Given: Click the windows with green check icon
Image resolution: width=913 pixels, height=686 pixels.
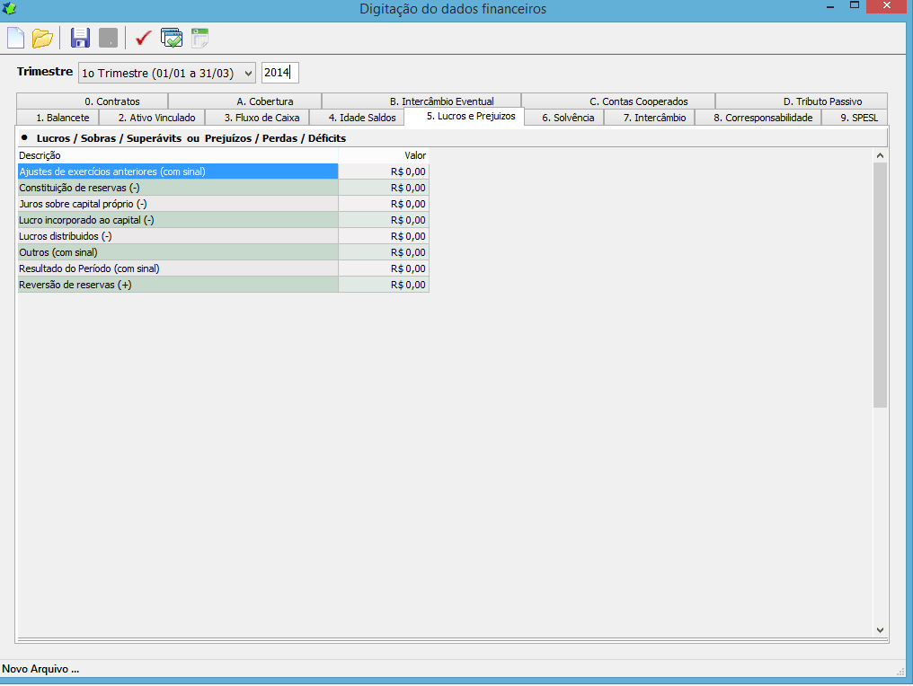Looking at the screenshot, I should coord(171,38).
